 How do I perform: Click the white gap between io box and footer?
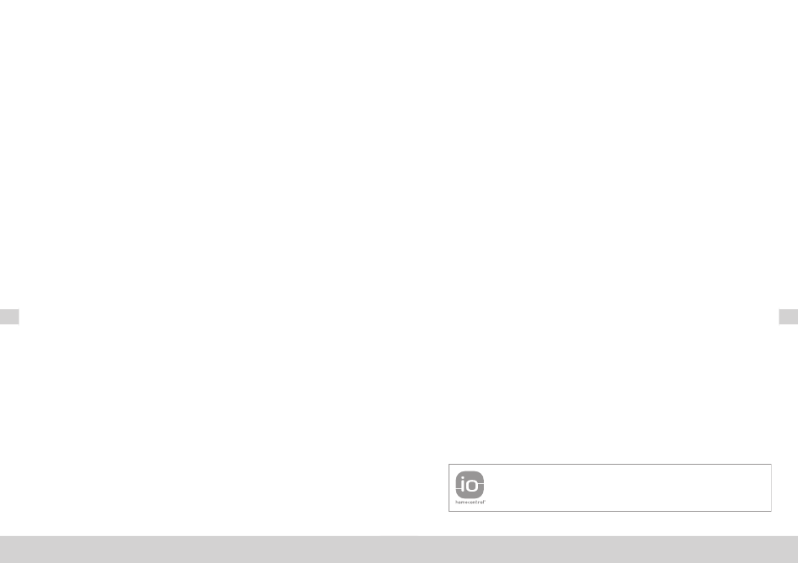click(610, 524)
